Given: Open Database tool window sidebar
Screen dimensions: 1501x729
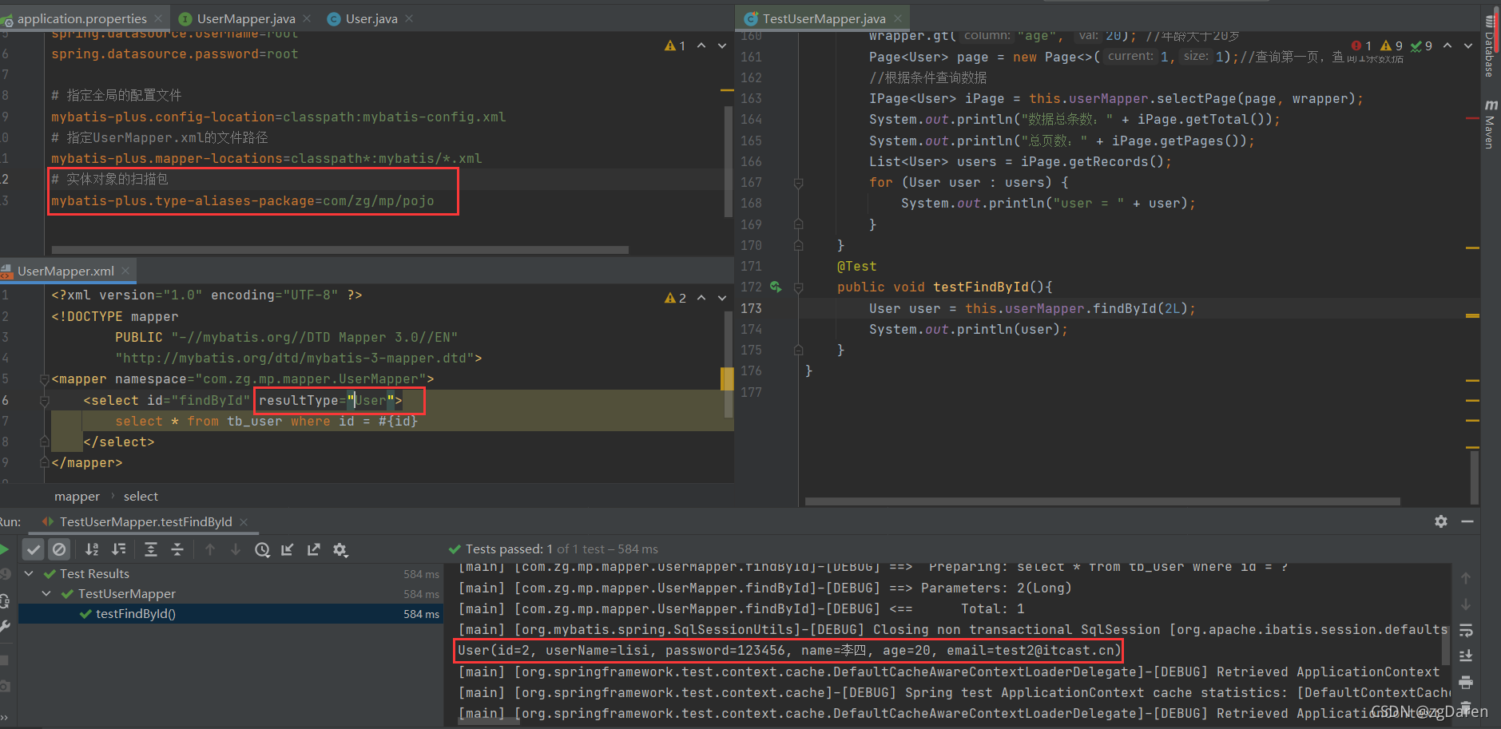Looking at the screenshot, I should coord(1490,46).
